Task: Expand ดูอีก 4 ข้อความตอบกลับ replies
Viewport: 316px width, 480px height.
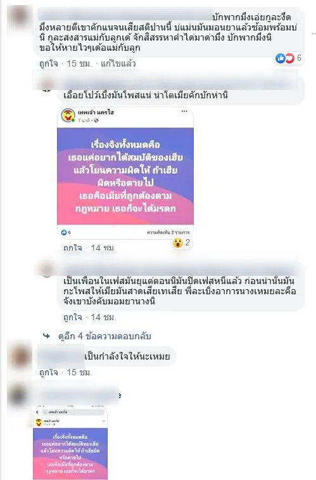Action: (104, 336)
